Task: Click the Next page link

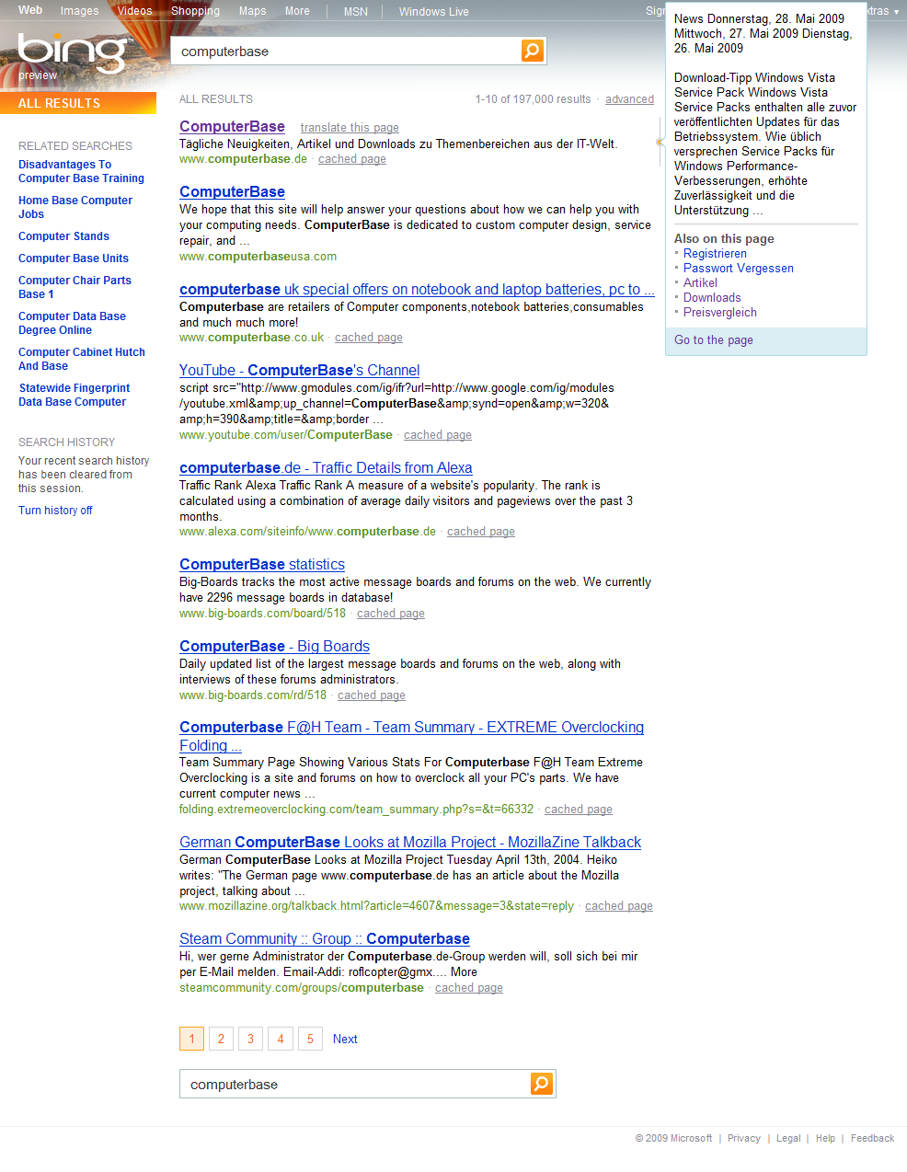Action: (345, 1039)
